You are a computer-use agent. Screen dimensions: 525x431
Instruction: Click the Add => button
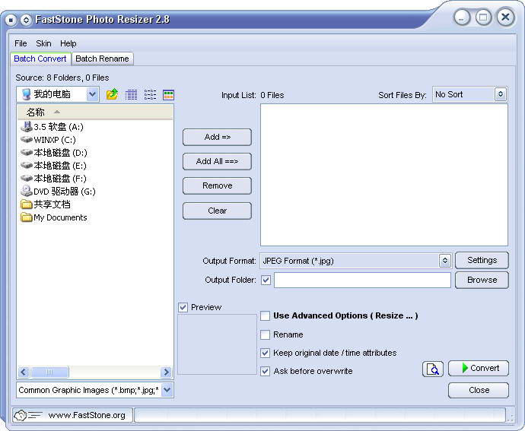218,137
